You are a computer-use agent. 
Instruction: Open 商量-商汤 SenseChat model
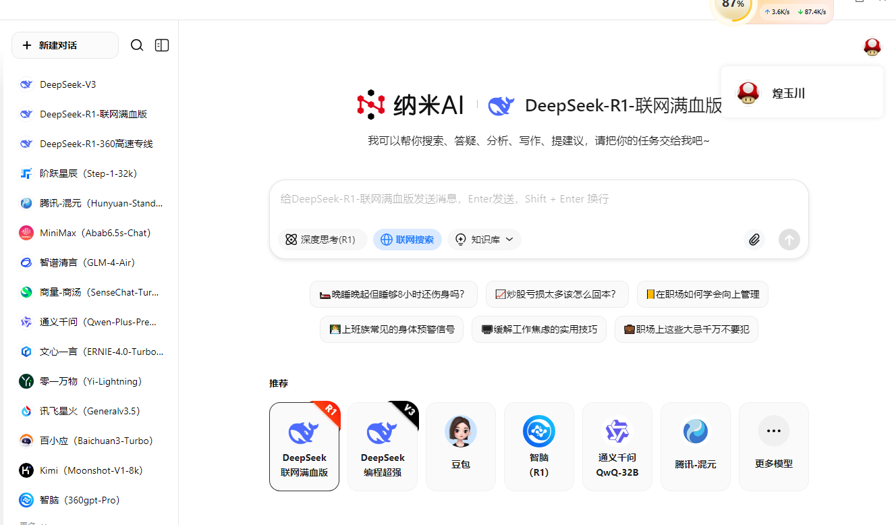89,292
